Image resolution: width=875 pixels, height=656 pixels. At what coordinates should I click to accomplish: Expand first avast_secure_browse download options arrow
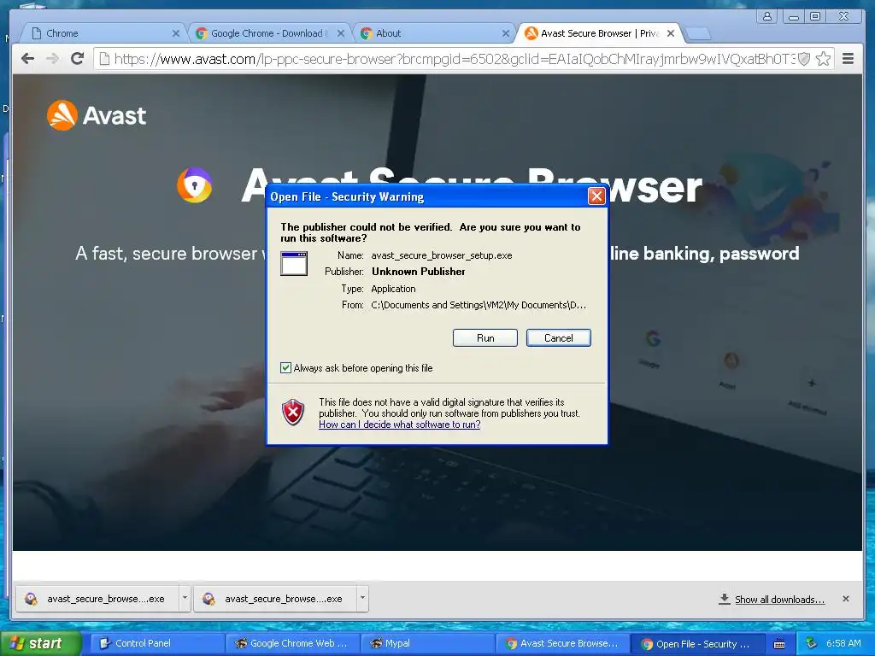185,599
